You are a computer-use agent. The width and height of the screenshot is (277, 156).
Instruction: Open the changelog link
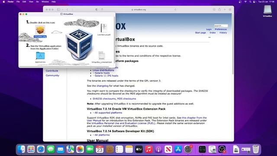pyautogui.click(x=103, y=86)
